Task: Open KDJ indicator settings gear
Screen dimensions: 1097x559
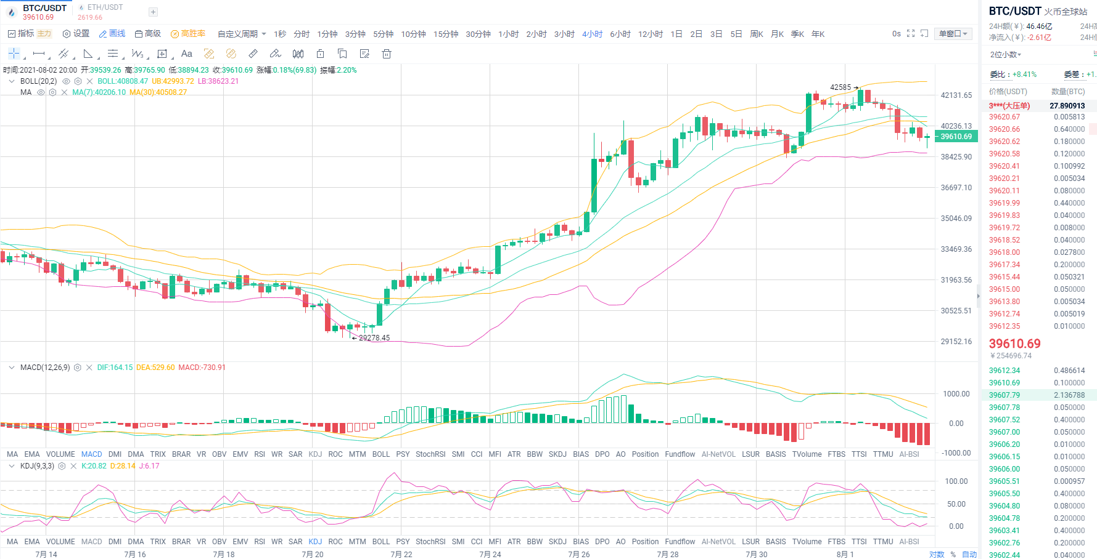Action: (x=62, y=466)
